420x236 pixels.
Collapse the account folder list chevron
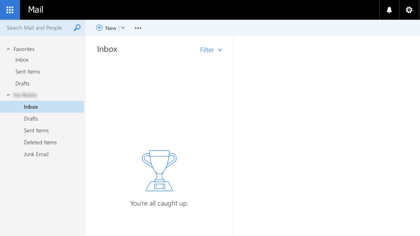8,95
